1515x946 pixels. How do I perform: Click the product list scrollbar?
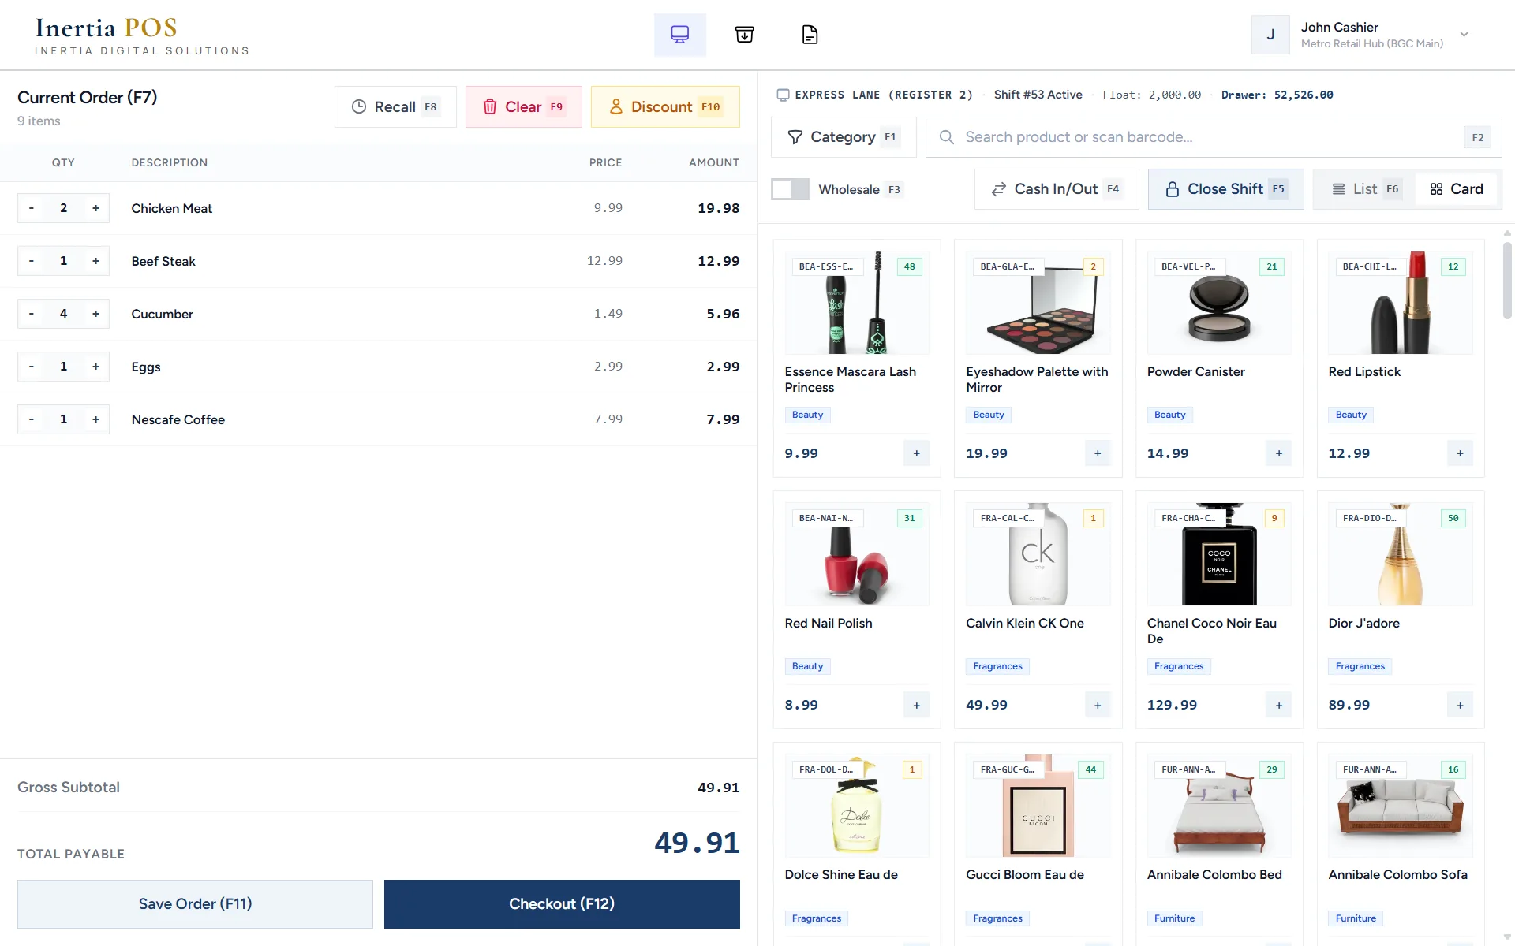pos(1507,280)
